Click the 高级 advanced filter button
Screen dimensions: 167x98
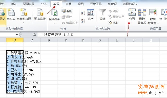point(114,23)
